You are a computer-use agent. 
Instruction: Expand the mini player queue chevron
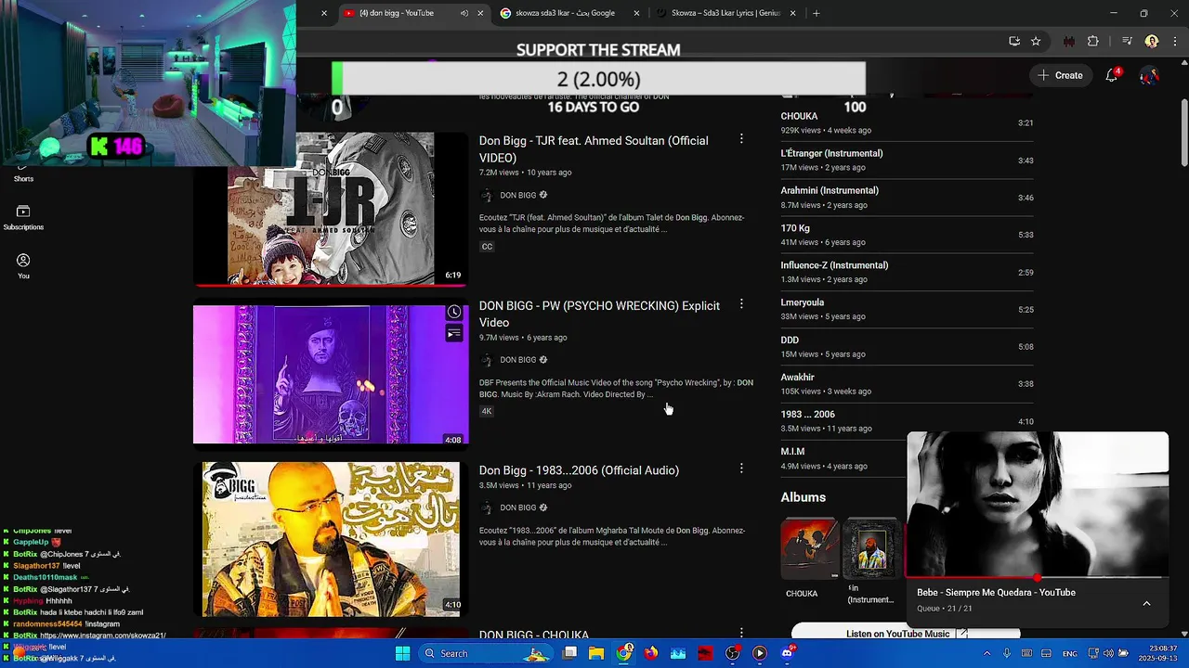pyautogui.click(x=1146, y=603)
